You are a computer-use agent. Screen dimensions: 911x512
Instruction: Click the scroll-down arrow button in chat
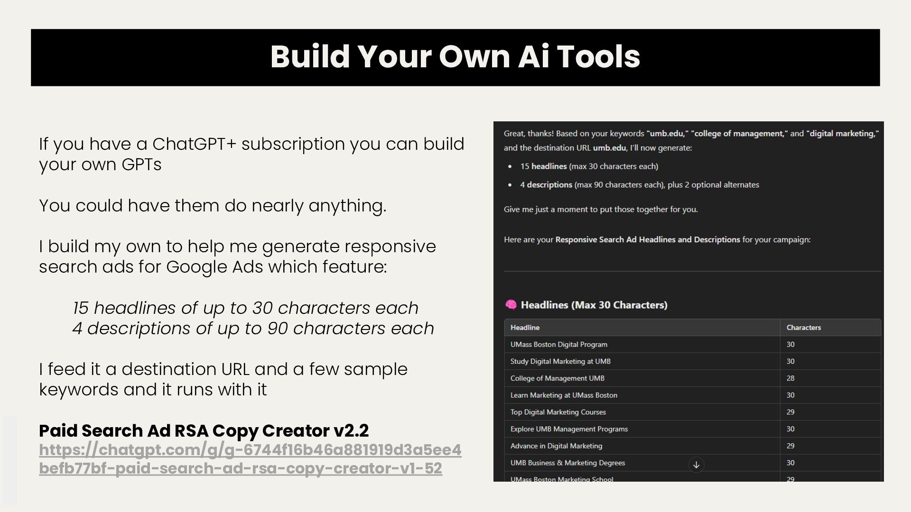696,465
